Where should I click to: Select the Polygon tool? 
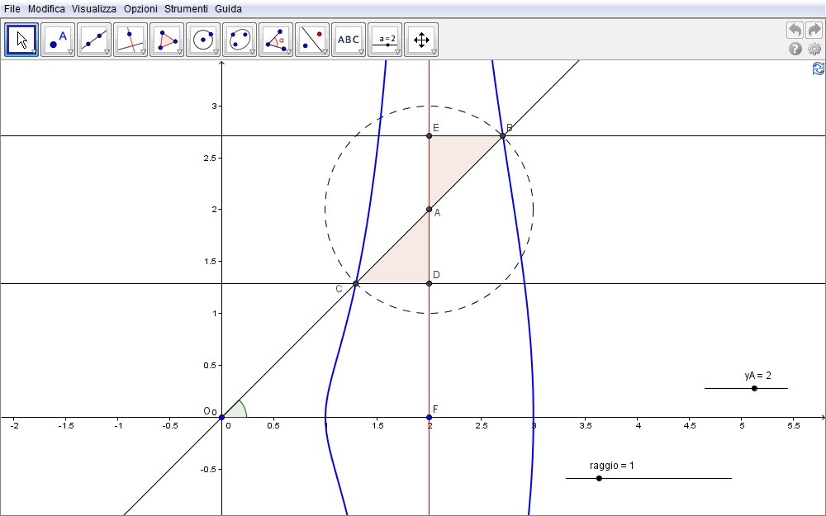(167, 40)
